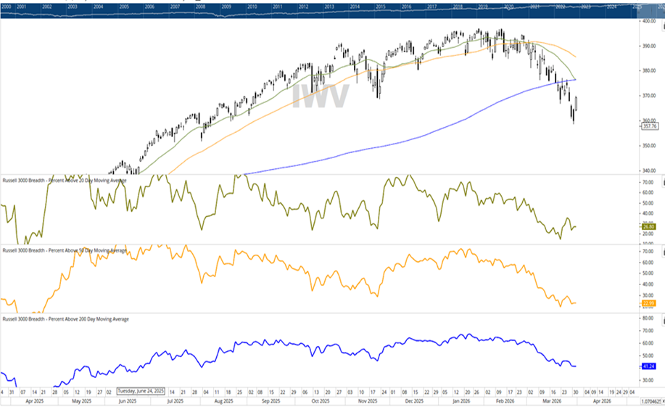The image size is (665, 407).
Task: Select year 2016 in the overview timeline
Action: [406, 7]
